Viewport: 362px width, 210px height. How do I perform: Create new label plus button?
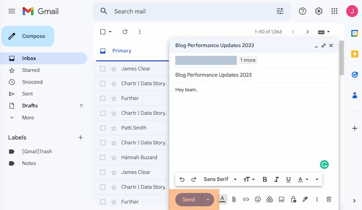click(x=80, y=138)
